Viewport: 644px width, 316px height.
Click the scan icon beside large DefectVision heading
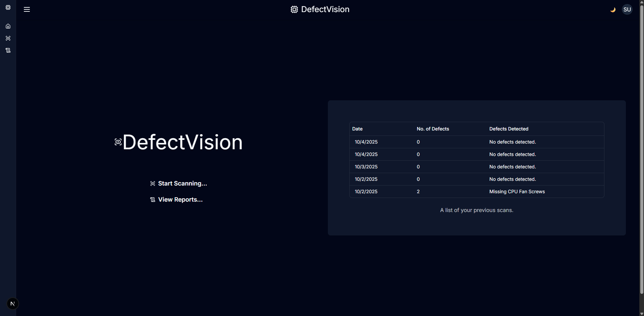[118, 142]
